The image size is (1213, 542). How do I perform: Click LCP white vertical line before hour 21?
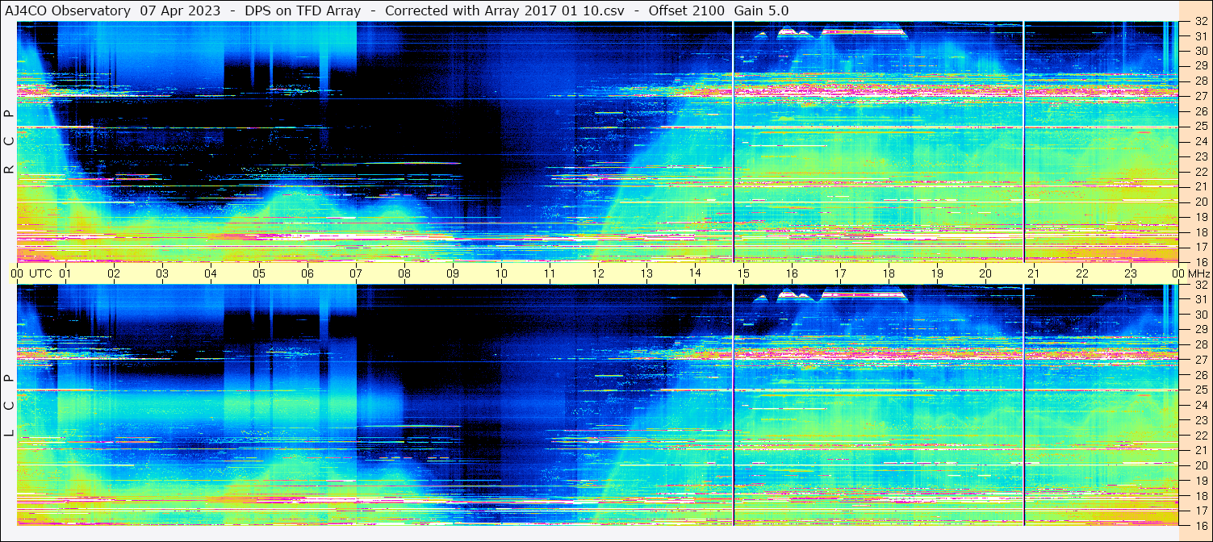click(1023, 405)
